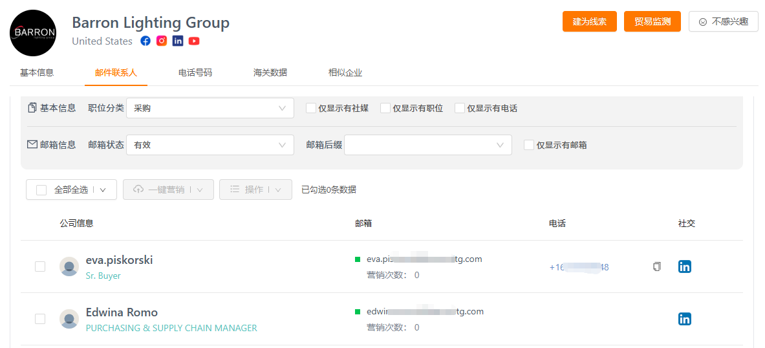Open the company LinkedIn icon in header
The width and height of the screenshot is (765, 348).
[x=178, y=41]
